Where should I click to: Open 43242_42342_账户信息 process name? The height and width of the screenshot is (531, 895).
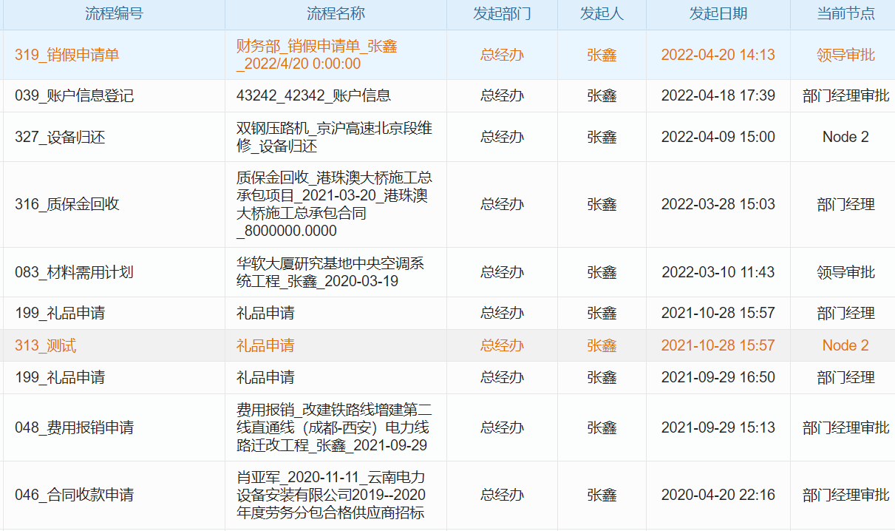313,95
